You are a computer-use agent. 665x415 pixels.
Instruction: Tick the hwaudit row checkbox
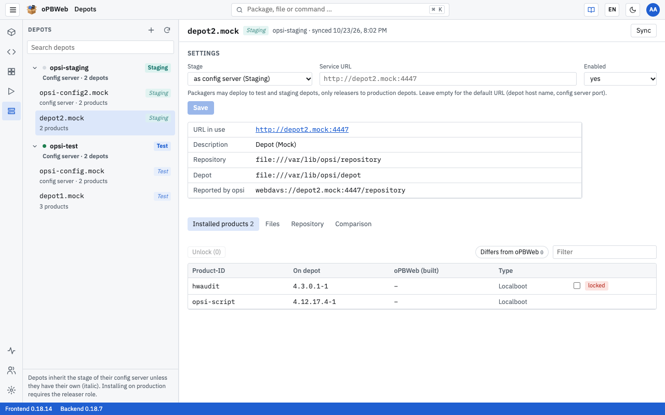click(x=577, y=286)
